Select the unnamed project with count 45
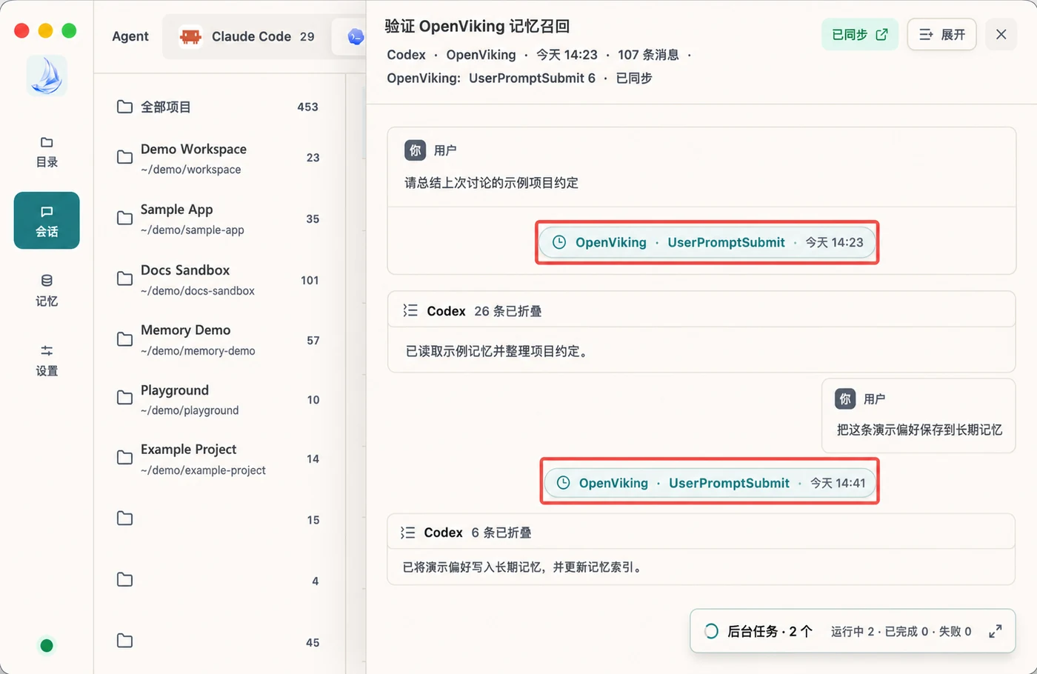 (219, 641)
